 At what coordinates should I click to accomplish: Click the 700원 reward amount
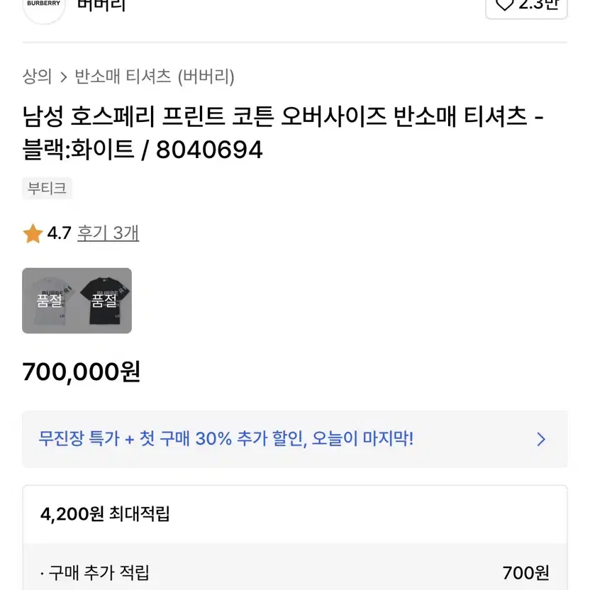point(525,573)
